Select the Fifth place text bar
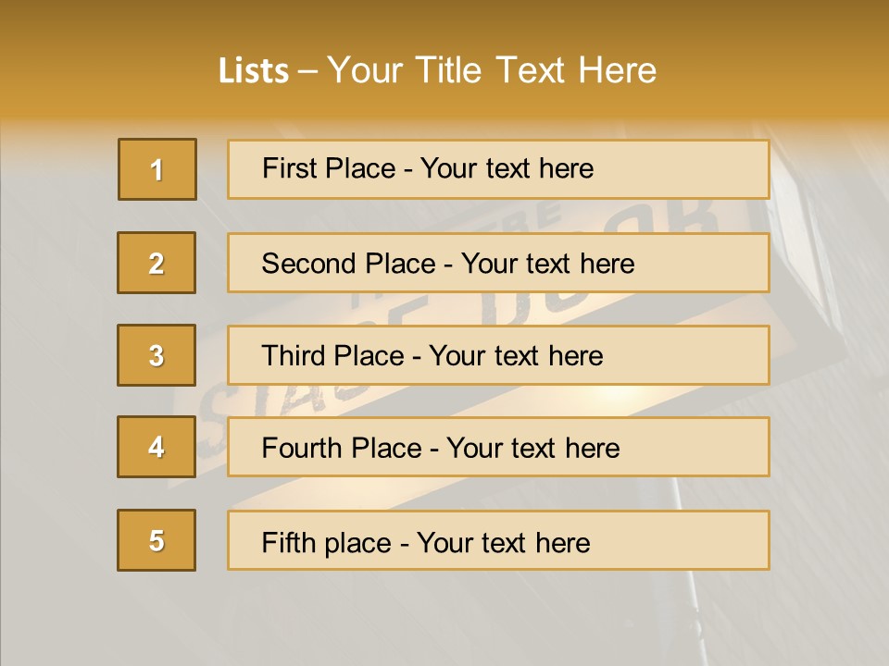This screenshot has height=666, width=889. point(498,540)
